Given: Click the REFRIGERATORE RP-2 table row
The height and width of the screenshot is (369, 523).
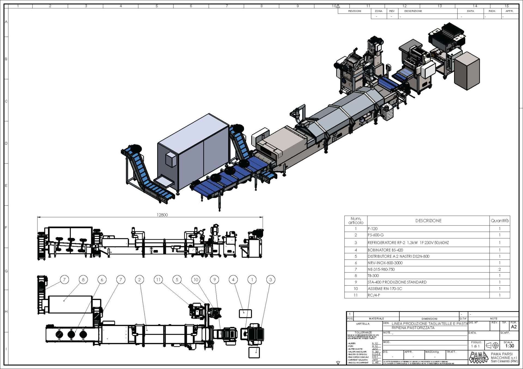Looking at the screenshot, I should tap(408, 243).
